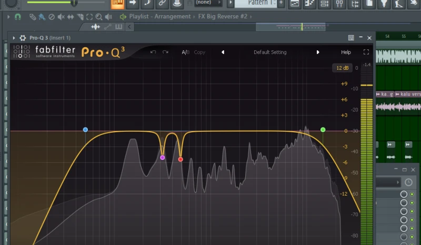The width and height of the screenshot is (421, 245).
Task: Click the clock icon in the lower-right panel
Action: pyautogui.click(x=408, y=182)
